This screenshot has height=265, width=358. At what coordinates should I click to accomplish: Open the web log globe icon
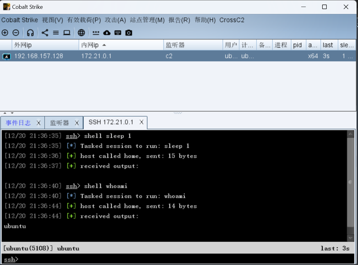click(x=81, y=32)
